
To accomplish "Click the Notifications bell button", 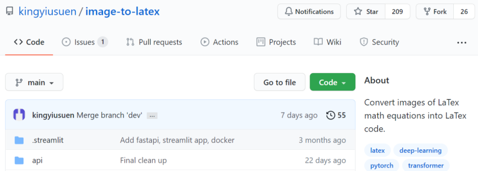I will pyautogui.click(x=309, y=11).
